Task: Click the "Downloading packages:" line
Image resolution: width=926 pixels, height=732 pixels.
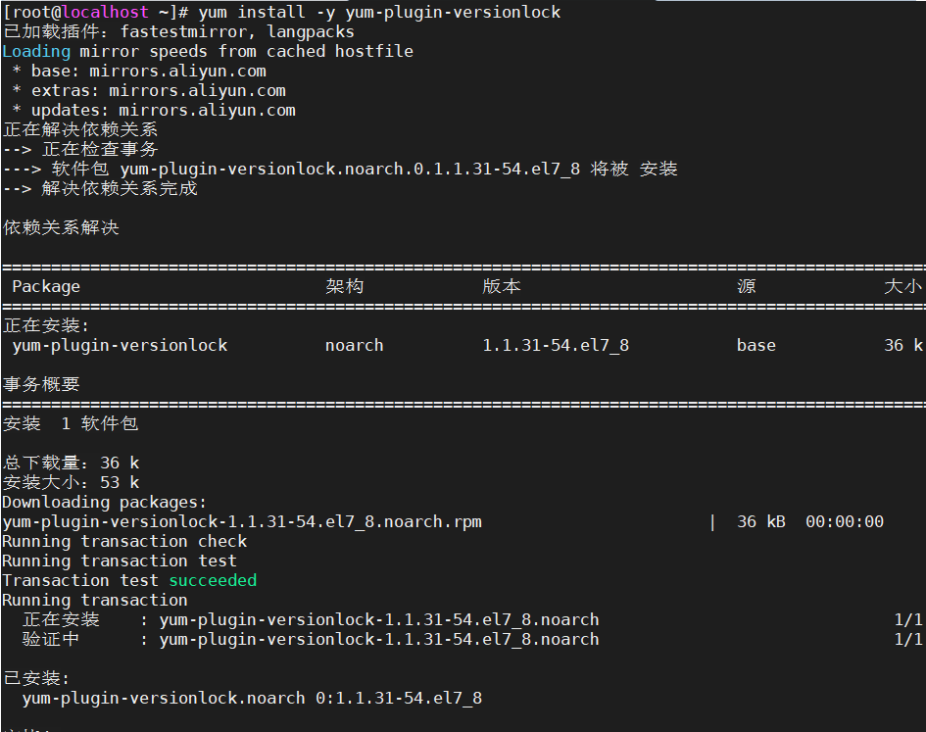Action: click(105, 502)
